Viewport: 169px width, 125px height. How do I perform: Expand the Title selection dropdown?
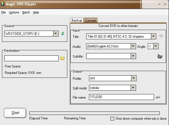click(x=154, y=36)
